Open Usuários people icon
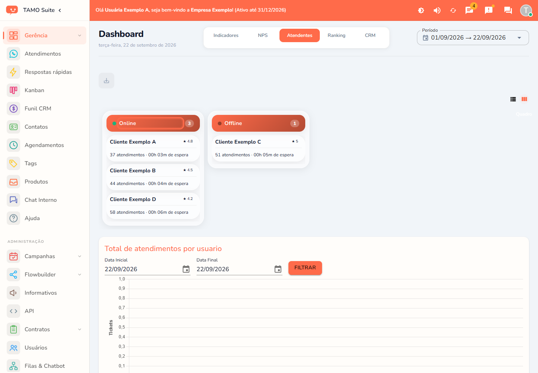Screen dimensions: 538x373 click(x=13, y=348)
